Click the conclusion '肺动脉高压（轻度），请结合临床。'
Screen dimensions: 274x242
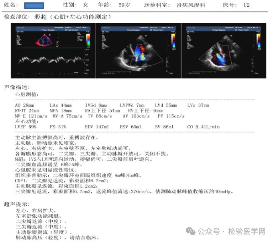pos(58,238)
